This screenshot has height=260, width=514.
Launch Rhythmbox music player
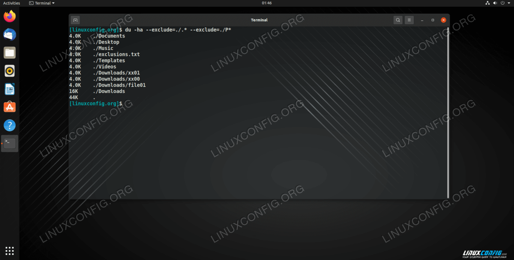pos(9,71)
